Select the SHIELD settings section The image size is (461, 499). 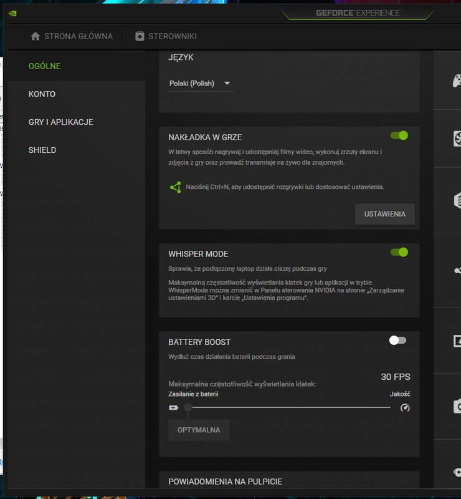[76, 150]
